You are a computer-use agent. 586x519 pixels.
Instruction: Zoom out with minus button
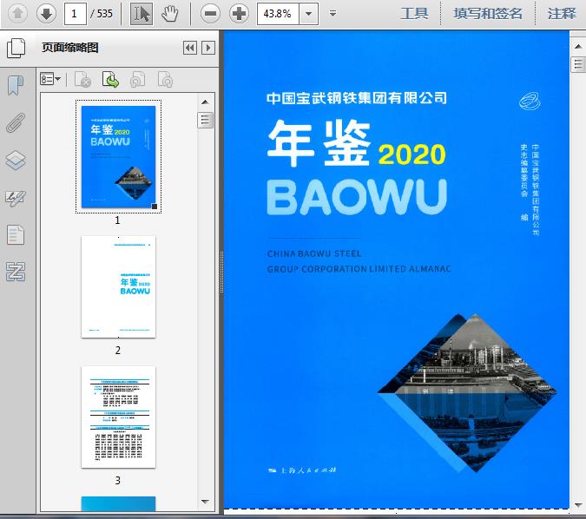[210, 14]
